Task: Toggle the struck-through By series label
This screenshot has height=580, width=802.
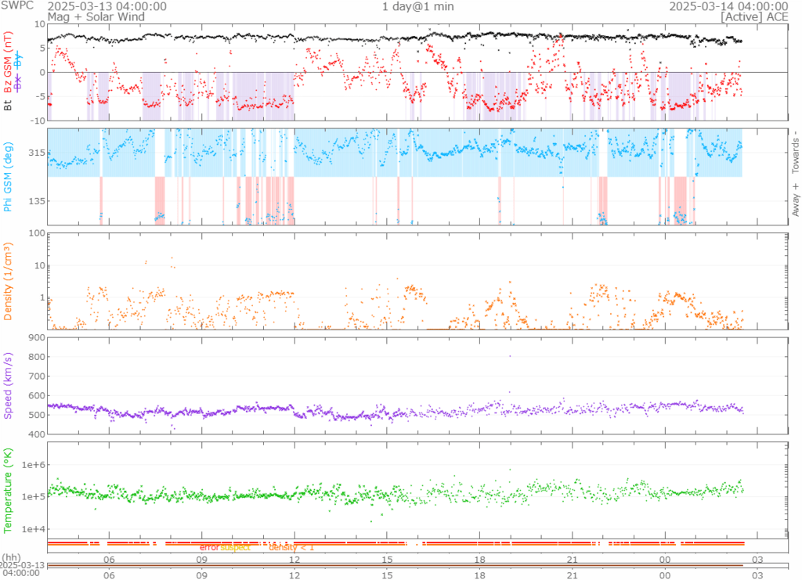Action: coord(18,62)
